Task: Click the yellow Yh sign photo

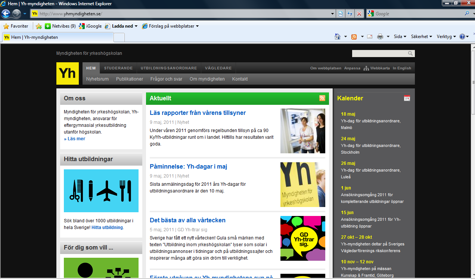Action: (303, 185)
